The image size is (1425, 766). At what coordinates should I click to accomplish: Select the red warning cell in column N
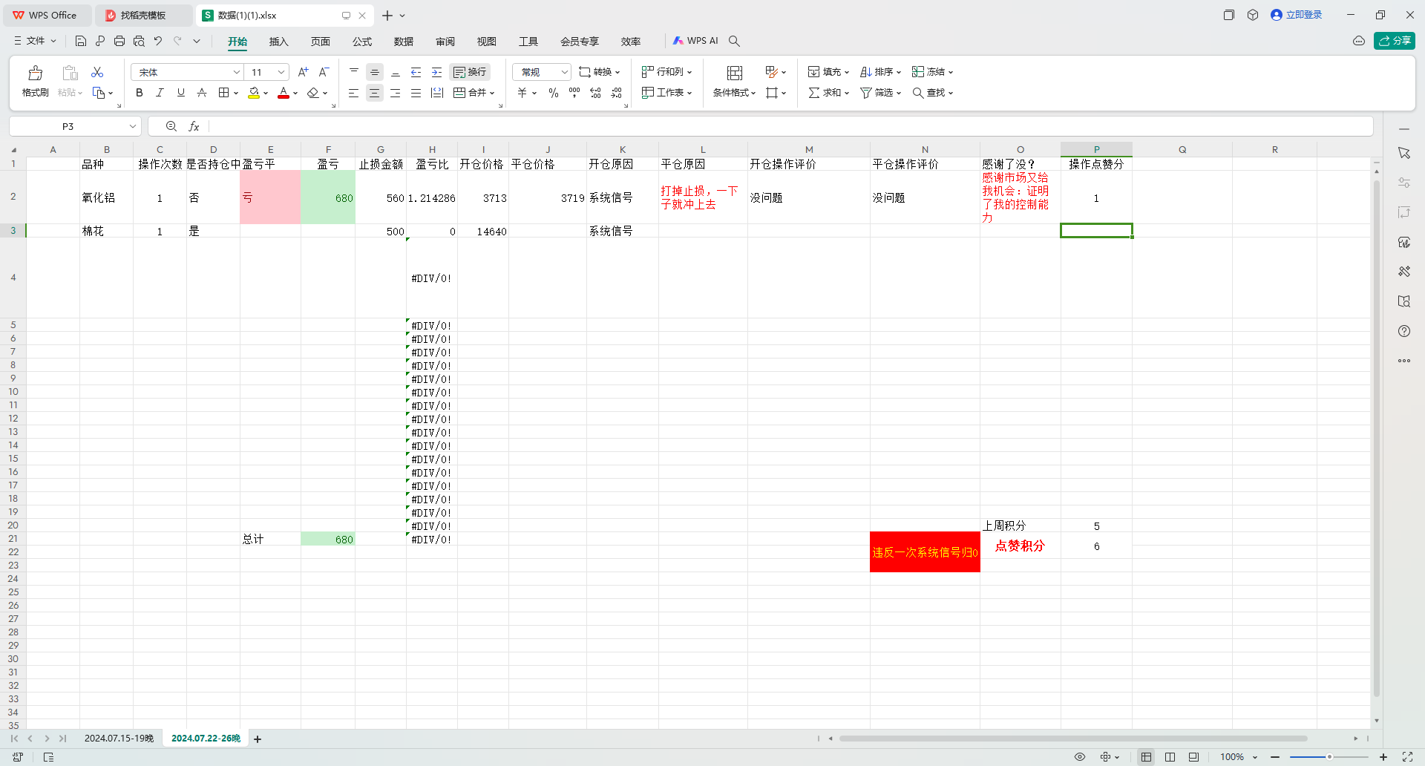[925, 551]
